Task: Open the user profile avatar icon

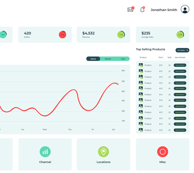Action: tap(185, 9)
